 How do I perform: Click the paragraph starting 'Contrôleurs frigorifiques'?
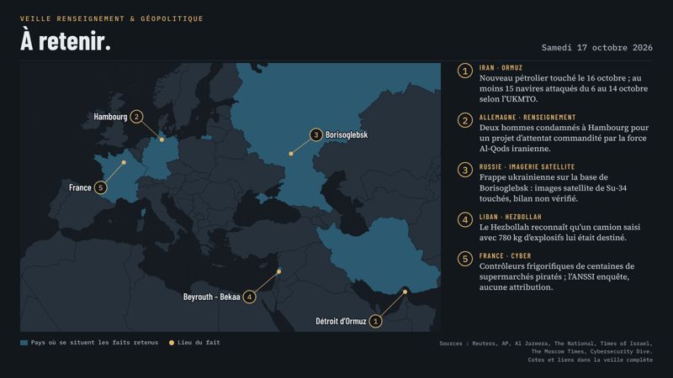click(557, 277)
